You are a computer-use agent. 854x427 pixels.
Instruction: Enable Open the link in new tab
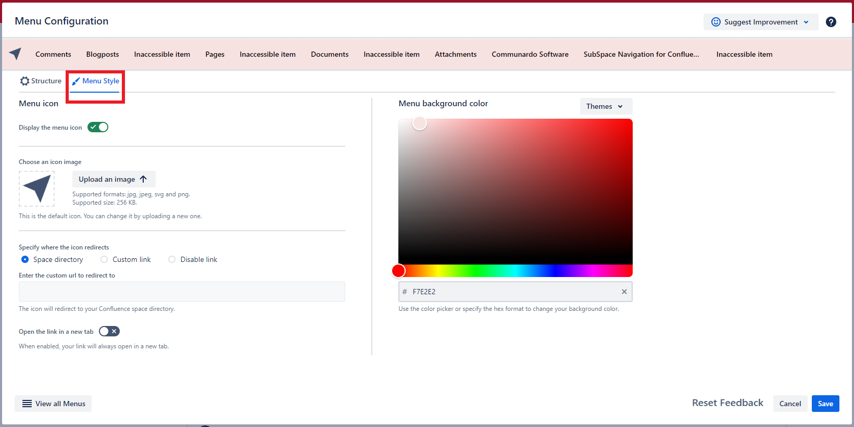[109, 331]
